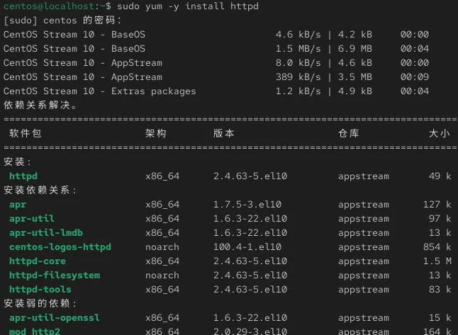Click size '1.5 M' of httpd-core
458x335 pixels.
pos(437,261)
